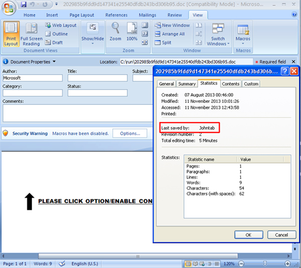The image size is (301, 268).
Task: Click the 120% zoom level
Action: [229, 264]
